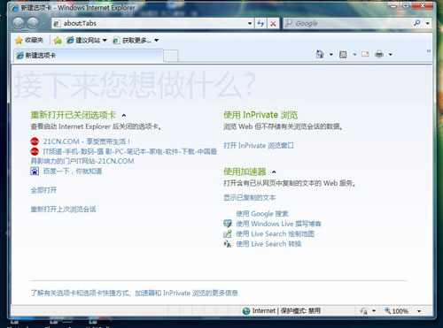The width and height of the screenshot is (443, 328).
Task: Click the Live Search map accelerator icon
Action: pyautogui.click(x=228, y=233)
